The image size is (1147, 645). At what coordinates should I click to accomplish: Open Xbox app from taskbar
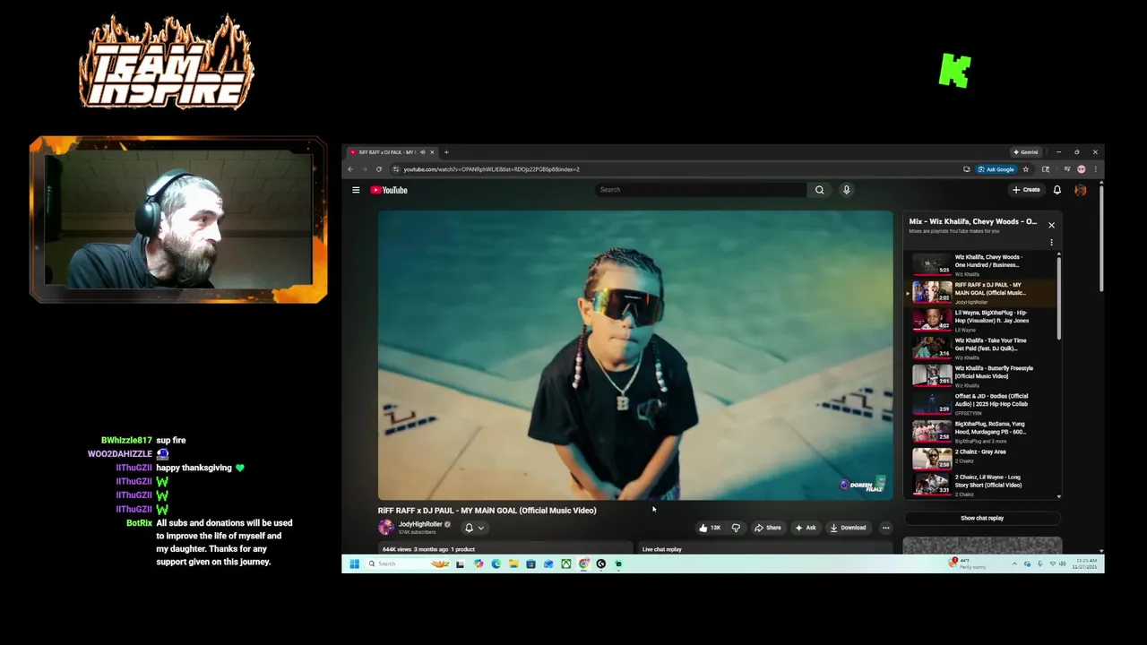[566, 563]
